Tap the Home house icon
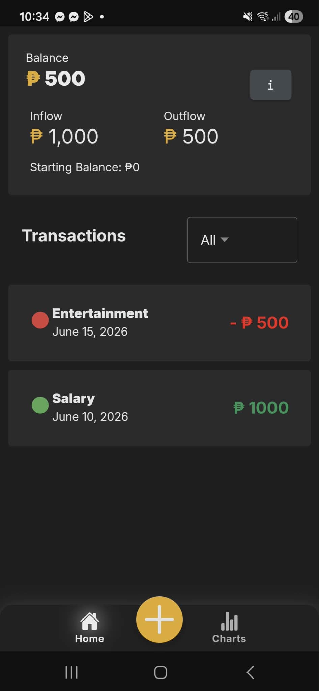 [x=89, y=621]
